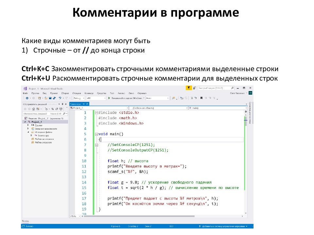Collapse the void main() block
This screenshot has height=235, width=314.
click(x=96, y=134)
